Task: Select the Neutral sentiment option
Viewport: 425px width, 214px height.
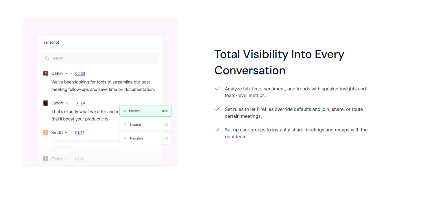Action: 145,125
